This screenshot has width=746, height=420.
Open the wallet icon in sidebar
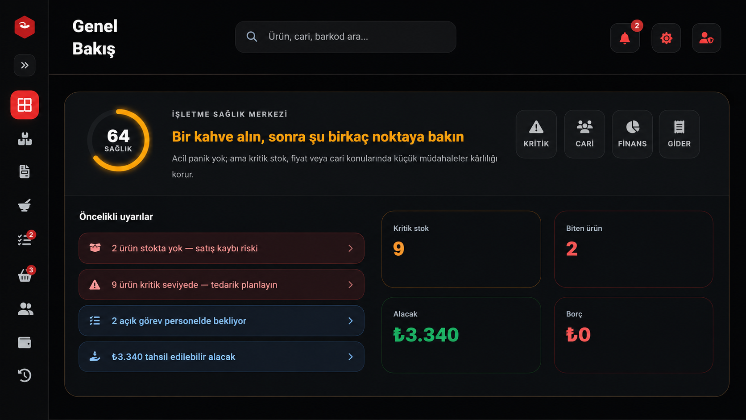pyautogui.click(x=25, y=342)
